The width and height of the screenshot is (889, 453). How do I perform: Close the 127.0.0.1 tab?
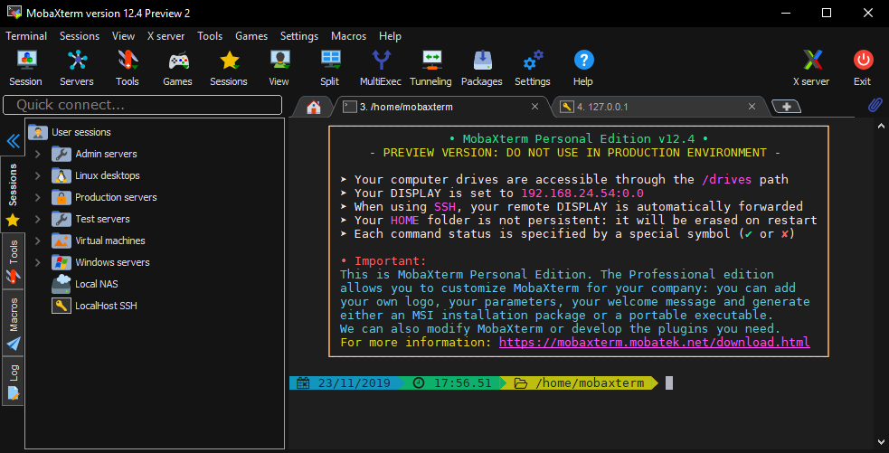coord(752,107)
